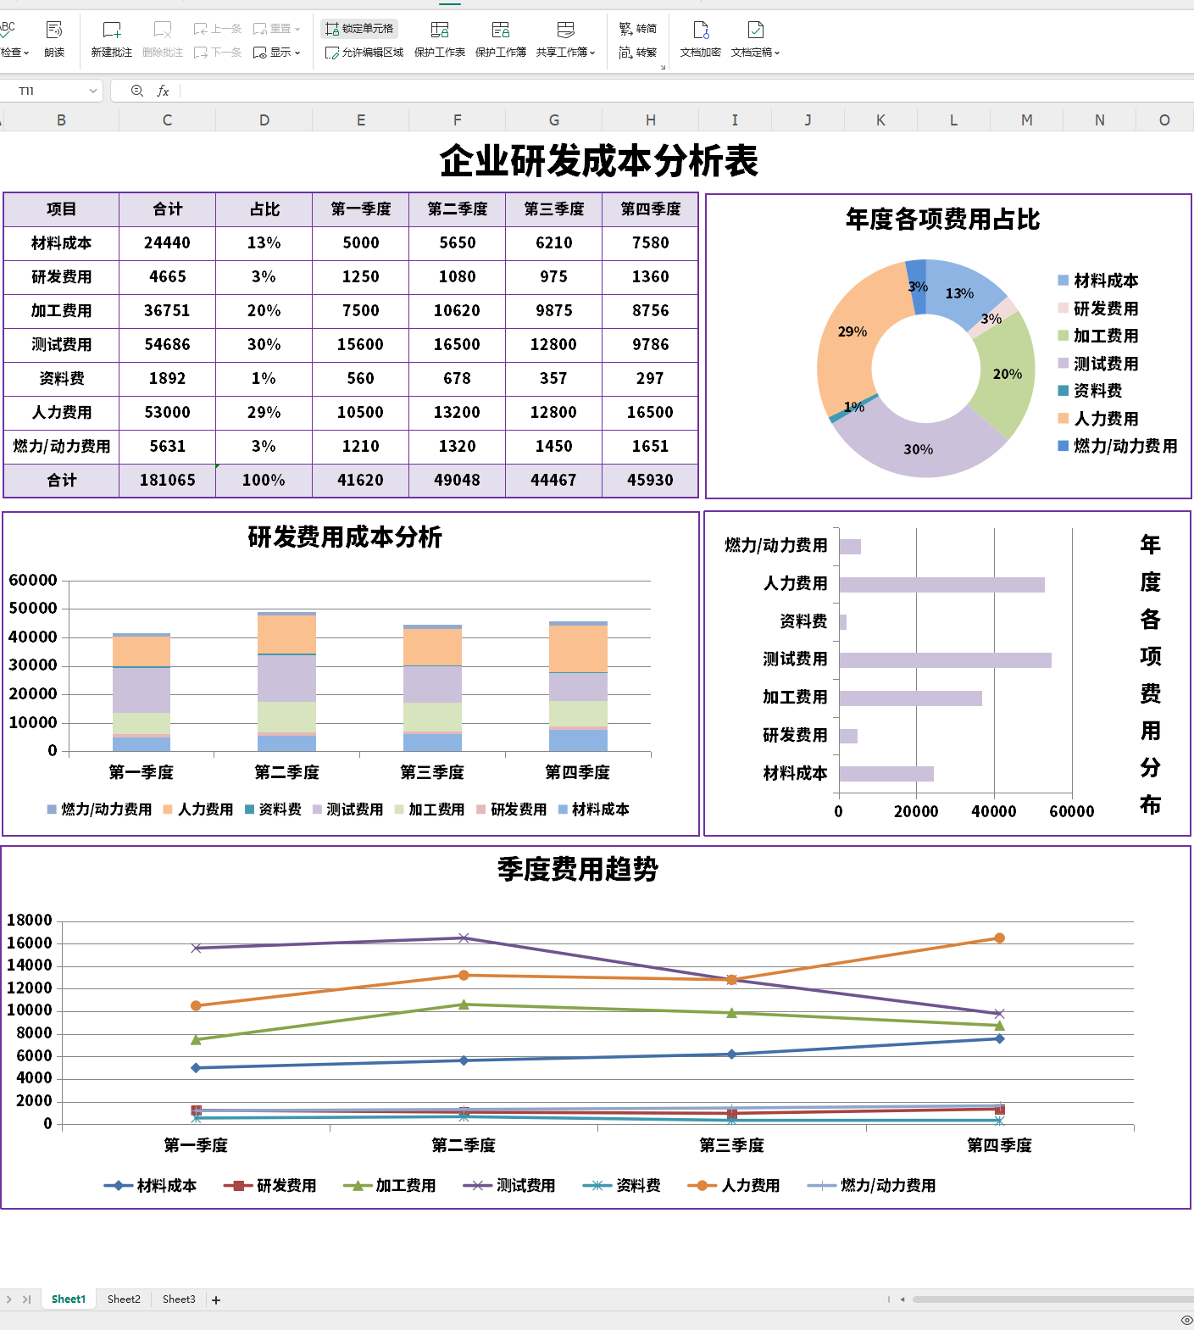Click 转繁 convert to traditional Chinese

(638, 53)
